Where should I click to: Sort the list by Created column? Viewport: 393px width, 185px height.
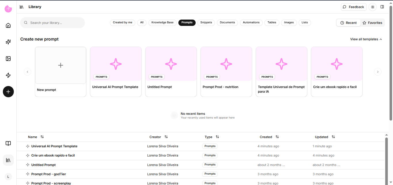tap(277, 137)
